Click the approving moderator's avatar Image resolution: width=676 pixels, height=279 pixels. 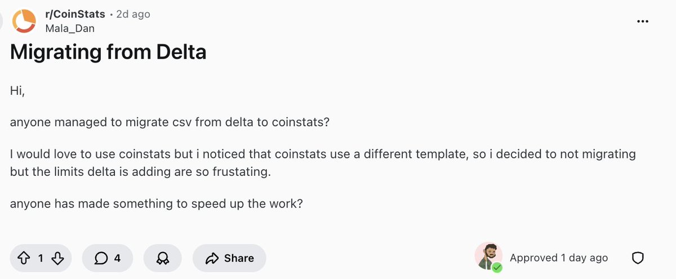coord(488,257)
